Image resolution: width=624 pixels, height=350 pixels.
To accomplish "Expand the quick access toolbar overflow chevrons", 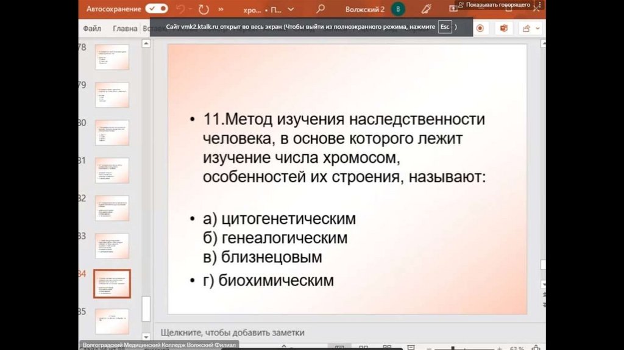I will tap(221, 10).
